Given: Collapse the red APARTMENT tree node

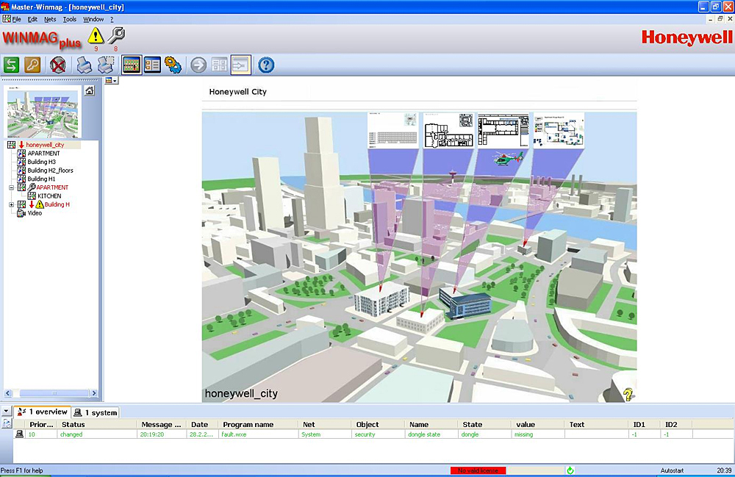Looking at the screenshot, I should coord(11,187).
